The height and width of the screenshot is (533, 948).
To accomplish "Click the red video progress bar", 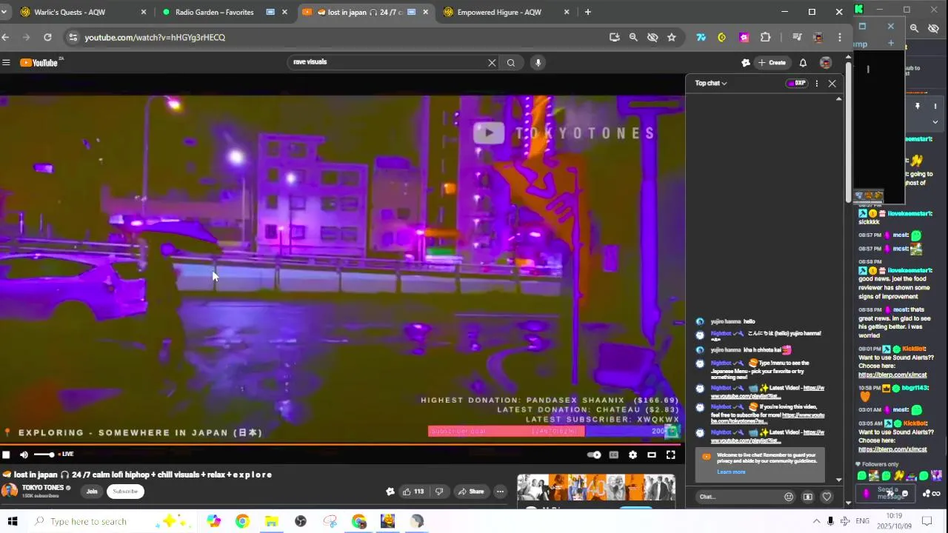I will [340, 445].
